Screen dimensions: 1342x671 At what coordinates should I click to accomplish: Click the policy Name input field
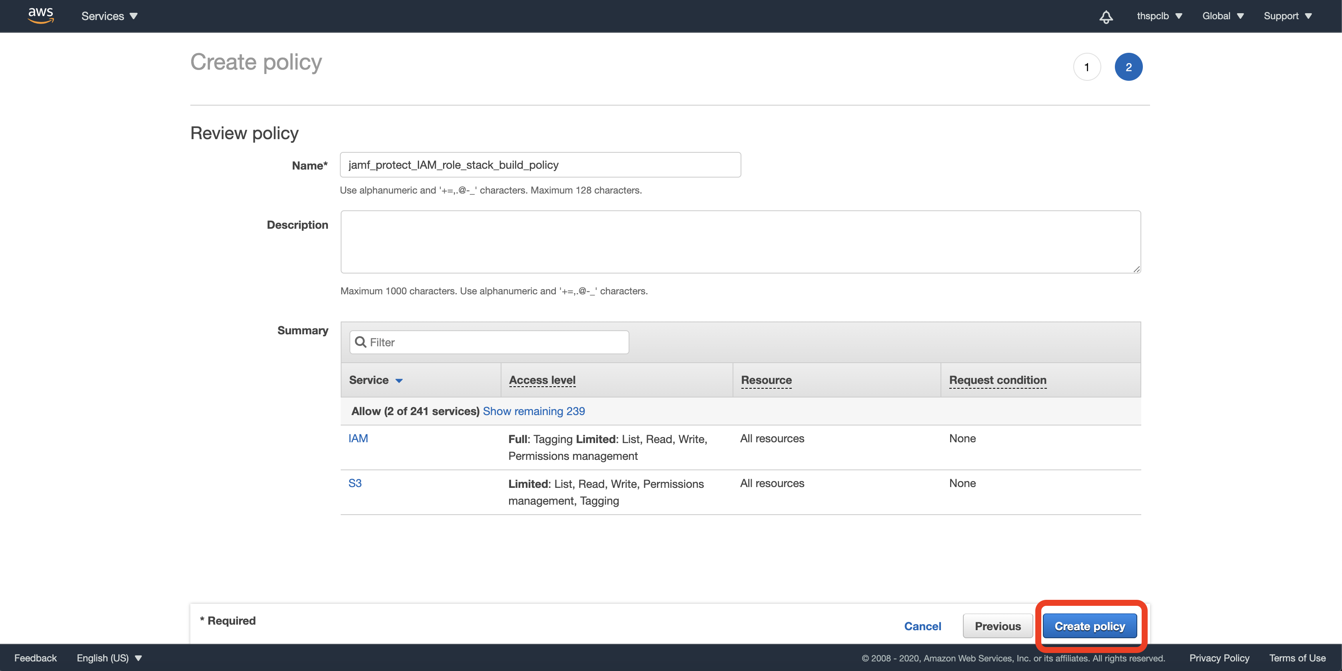[x=540, y=165]
